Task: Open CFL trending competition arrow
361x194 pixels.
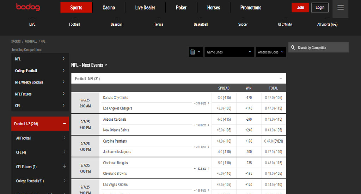Action: (x=64, y=106)
